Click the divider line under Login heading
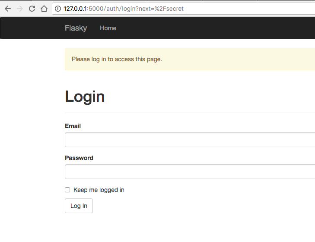 190,113
